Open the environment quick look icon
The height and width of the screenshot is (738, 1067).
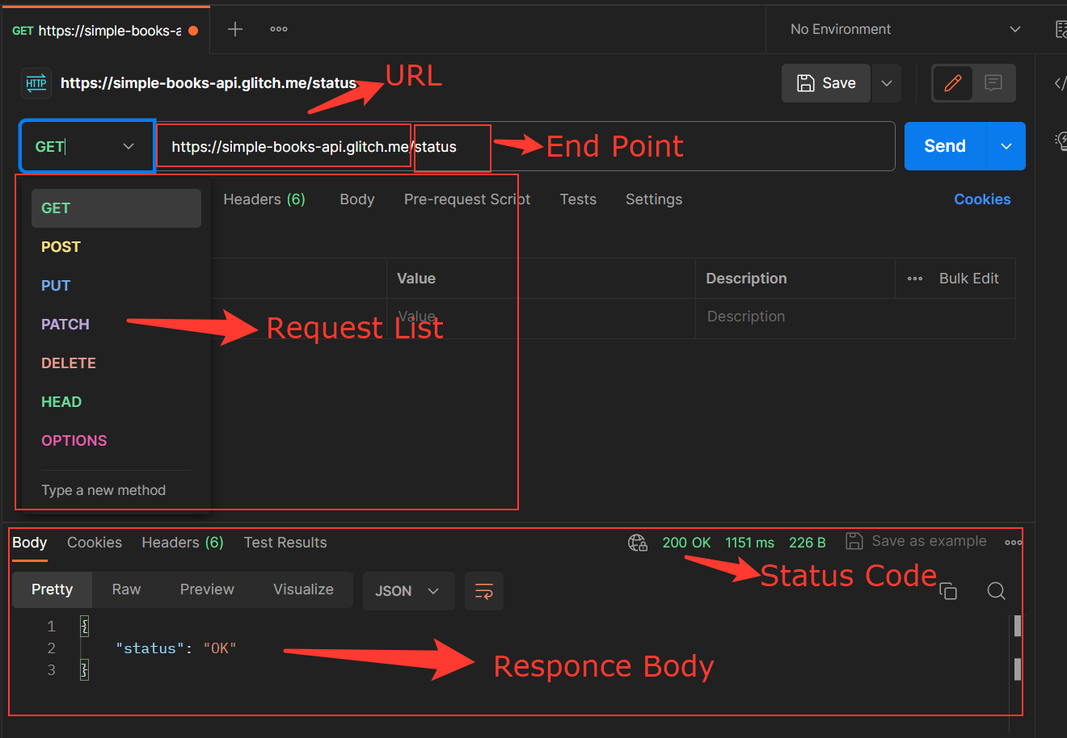point(1061,30)
